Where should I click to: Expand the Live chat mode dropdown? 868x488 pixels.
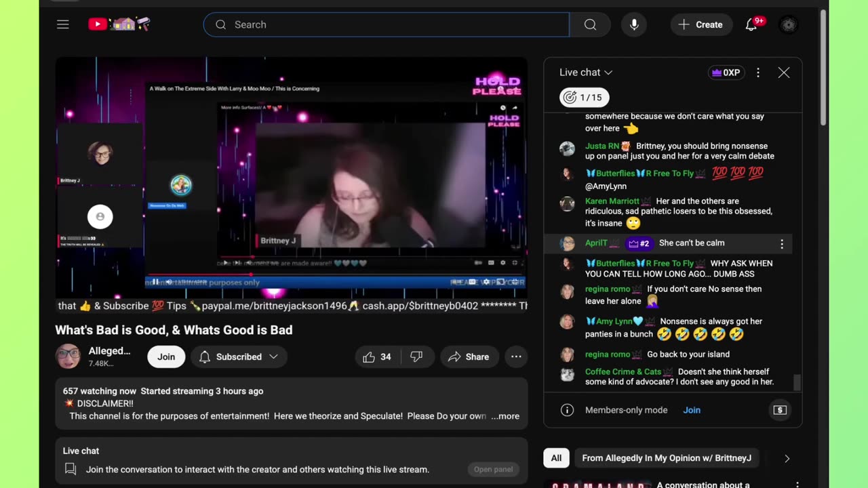[586, 73]
